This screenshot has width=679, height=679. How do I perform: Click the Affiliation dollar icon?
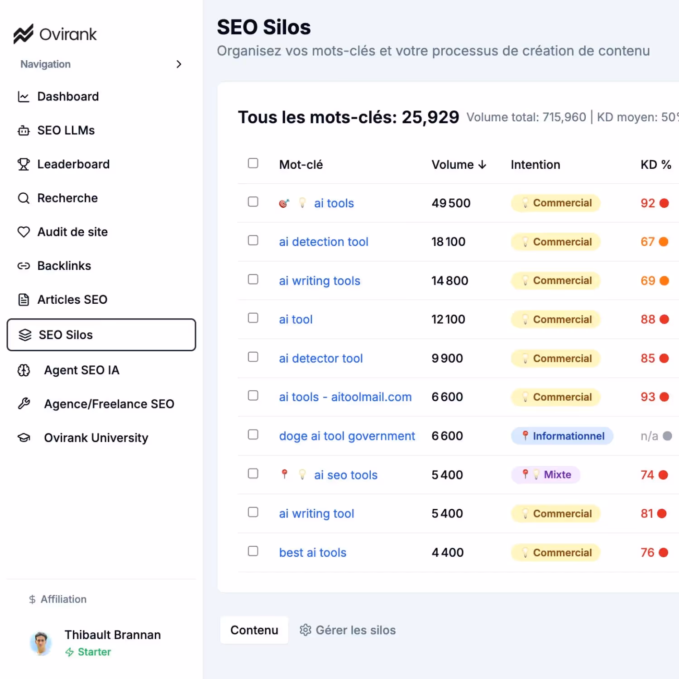(x=32, y=599)
